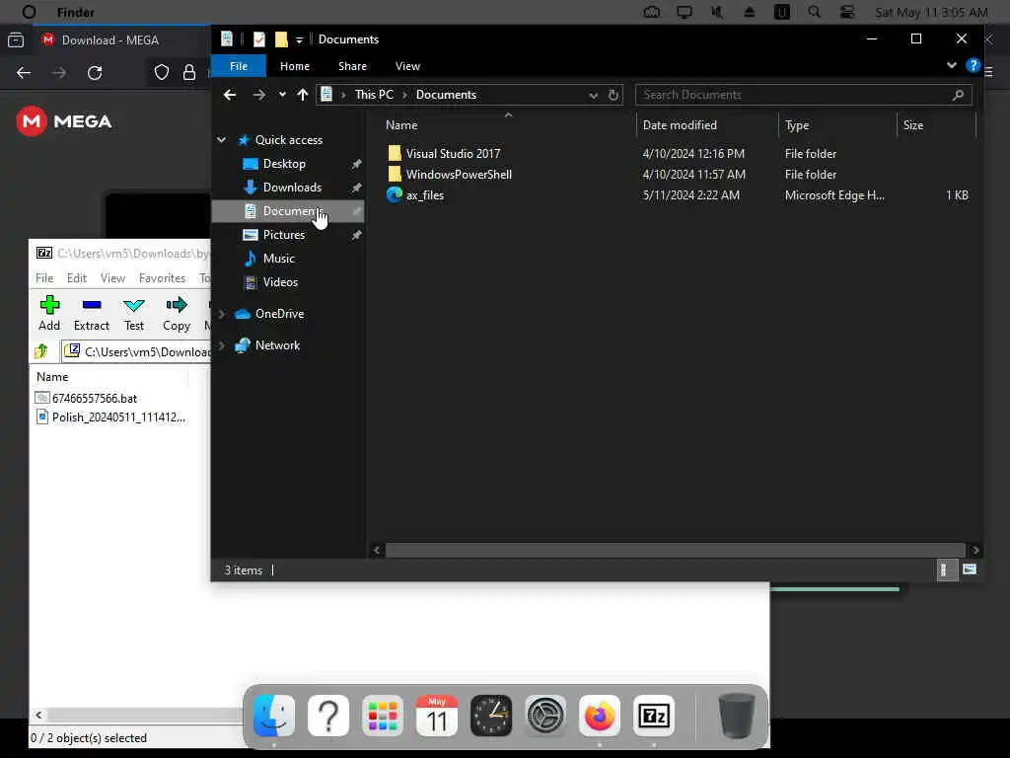Viewport: 1010px width, 758px height.
Task: Select OneDrive in the navigation pane
Action: click(279, 314)
